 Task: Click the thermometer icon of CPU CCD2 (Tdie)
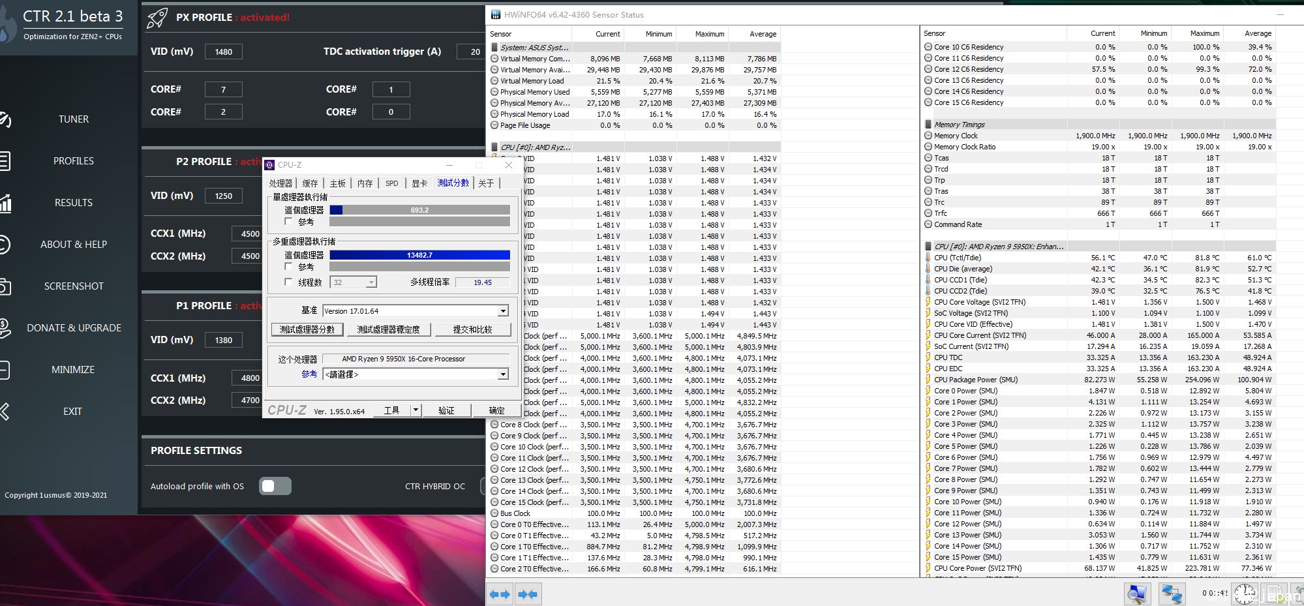pyautogui.click(x=928, y=290)
